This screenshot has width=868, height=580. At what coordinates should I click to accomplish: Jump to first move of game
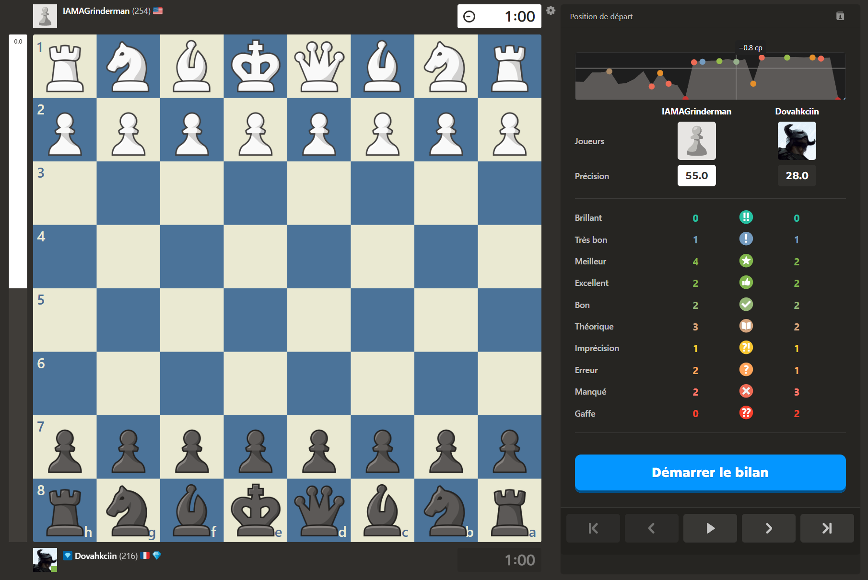pyautogui.click(x=593, y=528)
